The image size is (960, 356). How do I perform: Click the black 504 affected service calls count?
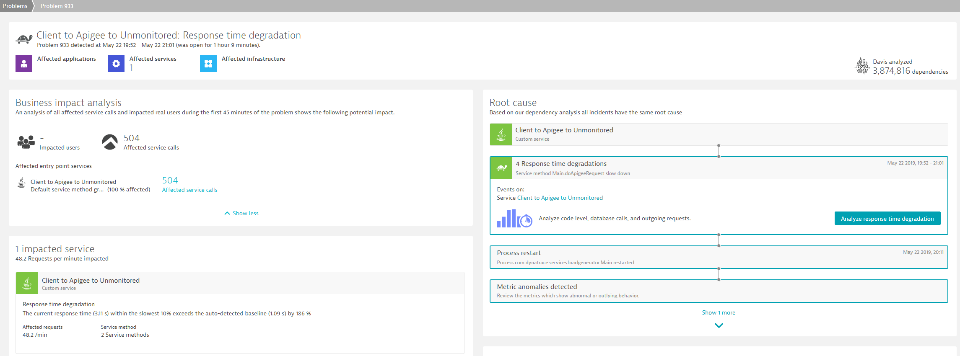click(132, 138)
